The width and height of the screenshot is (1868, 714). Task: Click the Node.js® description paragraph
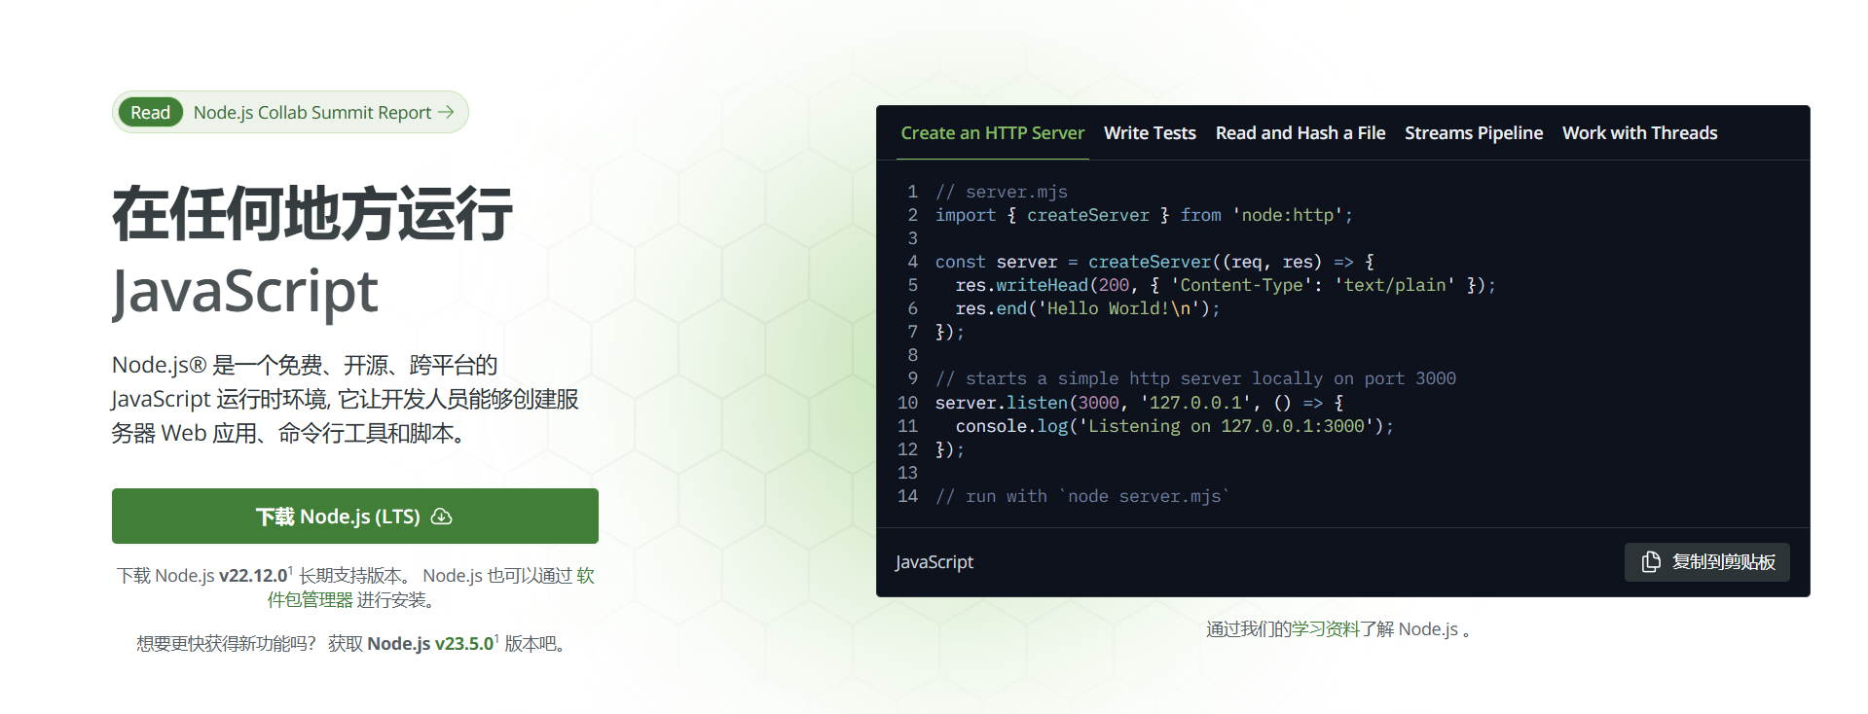point(346,399)
